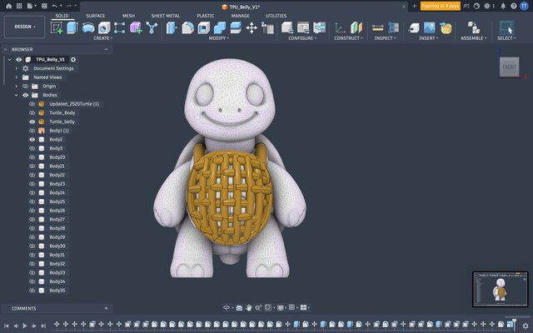The image size is (533, 333).
Task: Select the Shell tool
Action: (203, 27)
